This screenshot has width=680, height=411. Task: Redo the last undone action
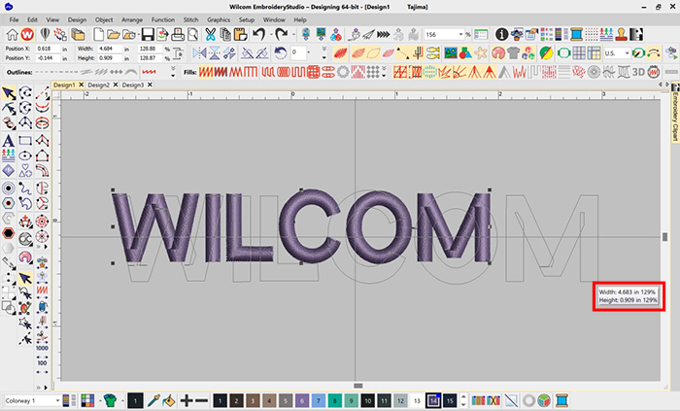282,34
